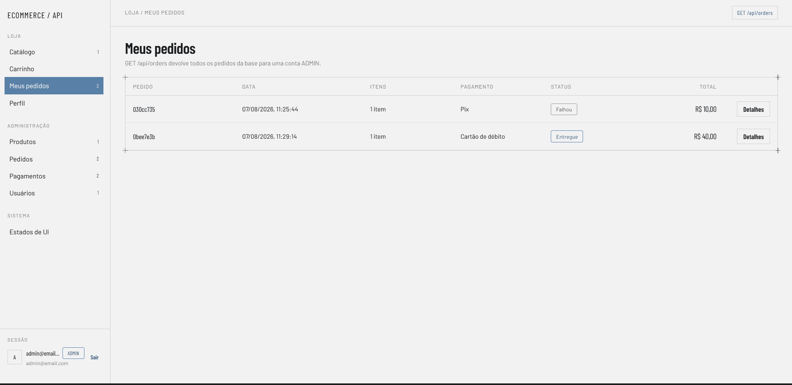Click the ITENS column header
This screenshot has height=385, width=792.
pyautogui.click(x=378, y=87)
